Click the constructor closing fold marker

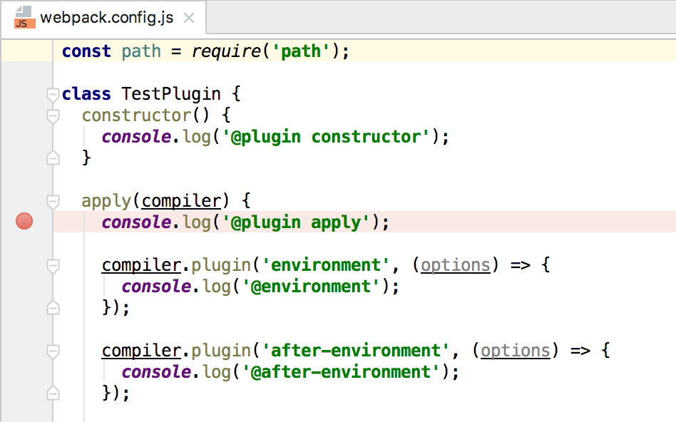click(53, 158)
